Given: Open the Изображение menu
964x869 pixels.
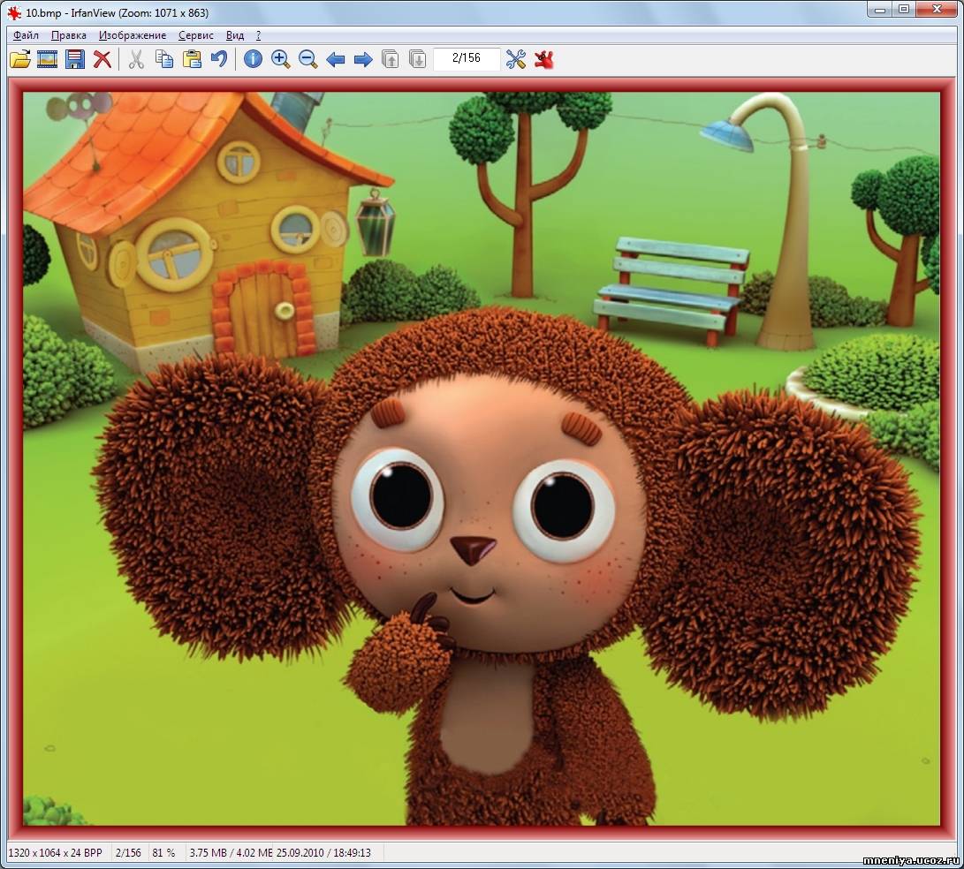Looking at the screenshot, I should (x=133, y=35).
